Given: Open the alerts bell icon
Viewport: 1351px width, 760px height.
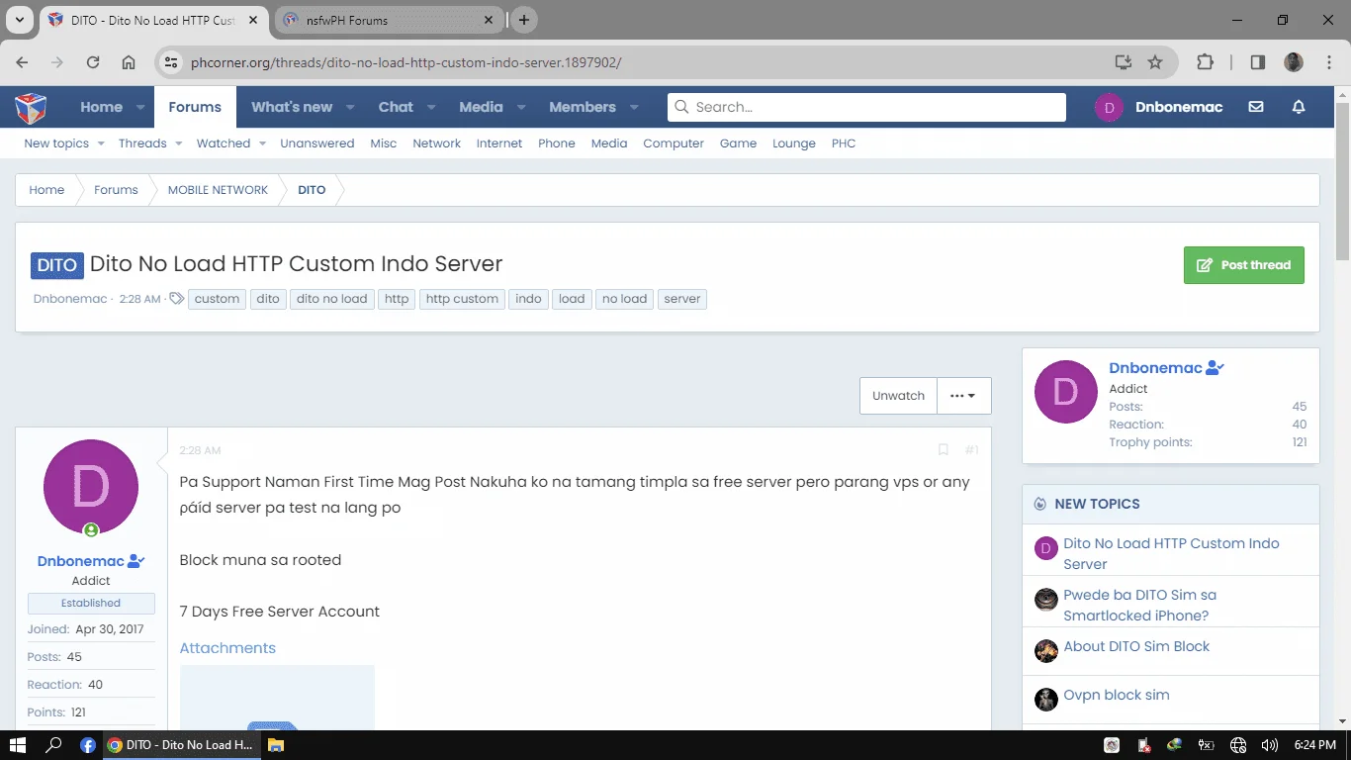Looking at the screenshot, I should [1299, 107].
